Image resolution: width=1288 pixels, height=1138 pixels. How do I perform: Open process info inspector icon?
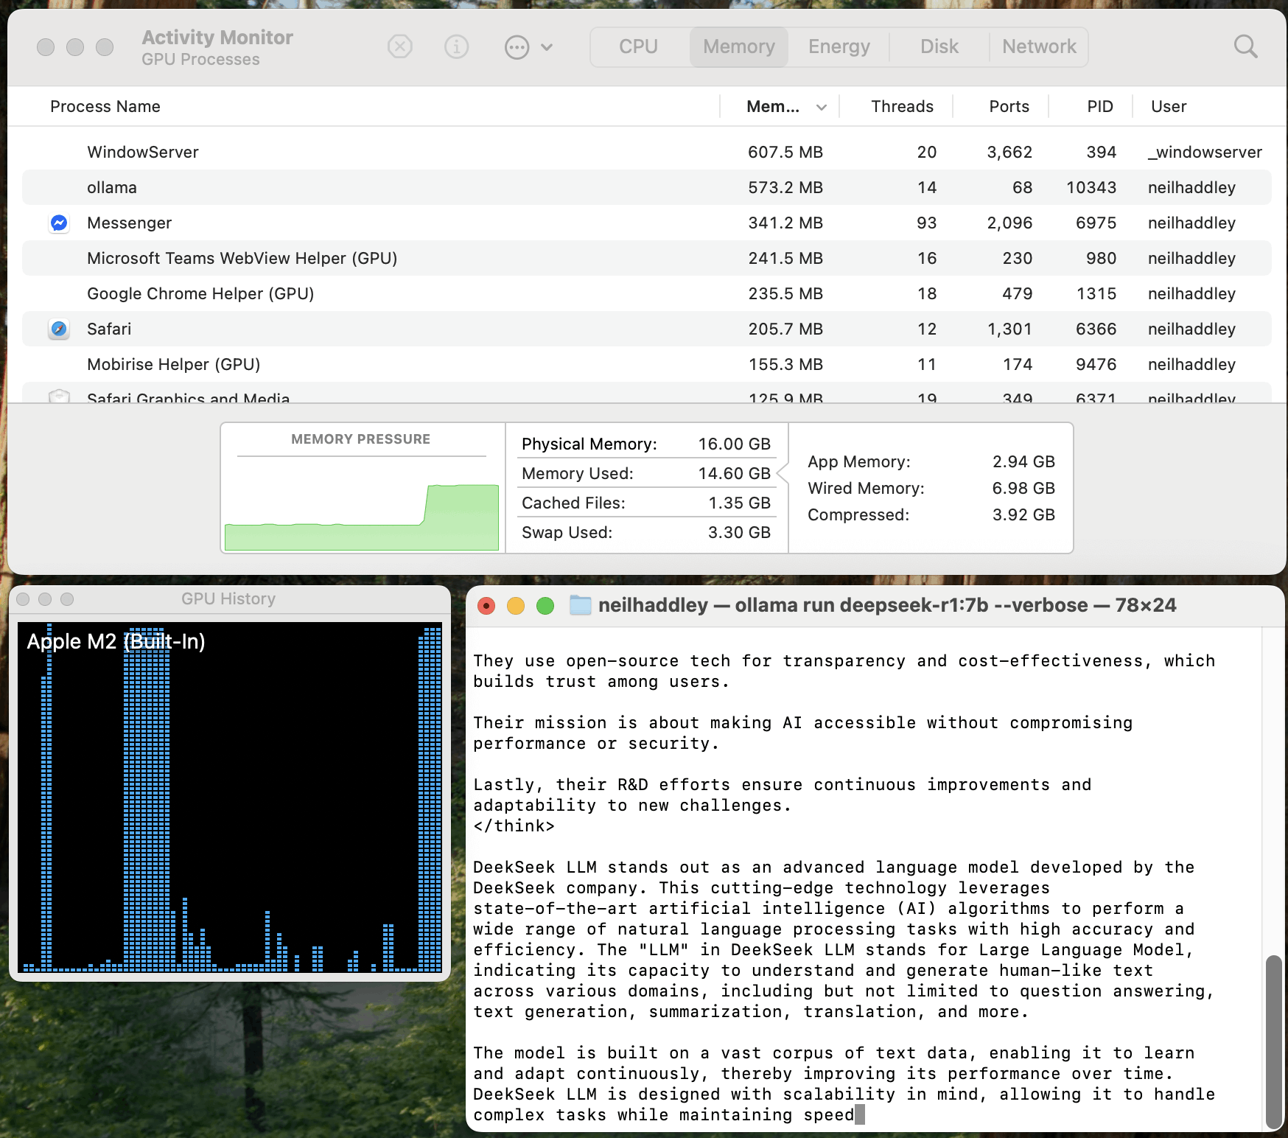point(456,47)
